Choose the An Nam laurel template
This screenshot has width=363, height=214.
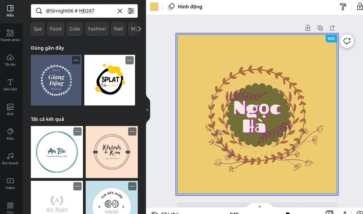click(x=57, y=197)
